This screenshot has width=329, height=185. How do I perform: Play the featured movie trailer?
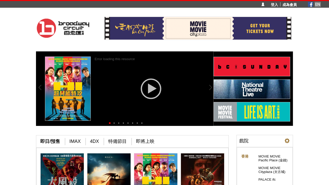[151, 89]
